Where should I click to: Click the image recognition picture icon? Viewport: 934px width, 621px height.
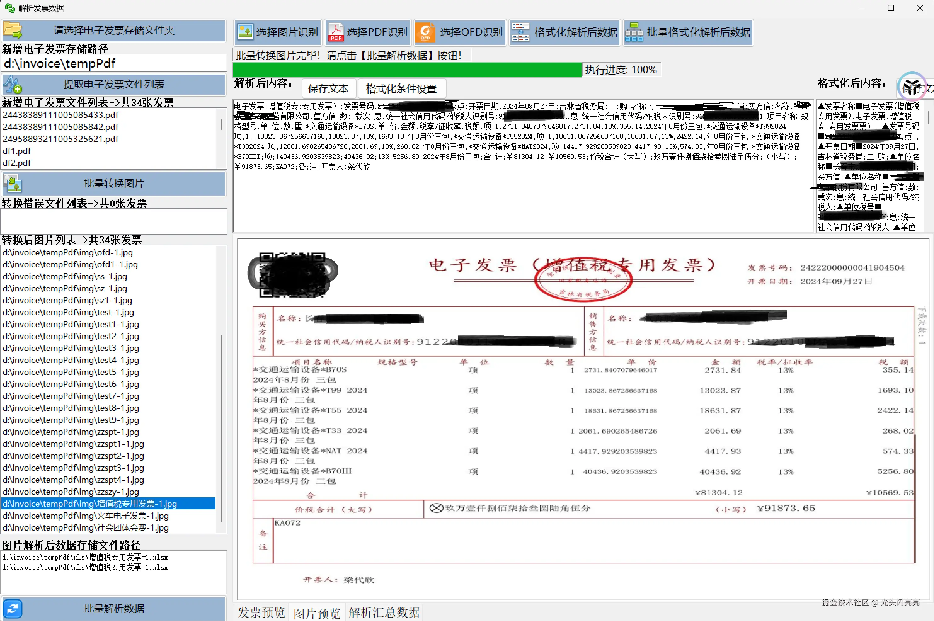[245, 32]
